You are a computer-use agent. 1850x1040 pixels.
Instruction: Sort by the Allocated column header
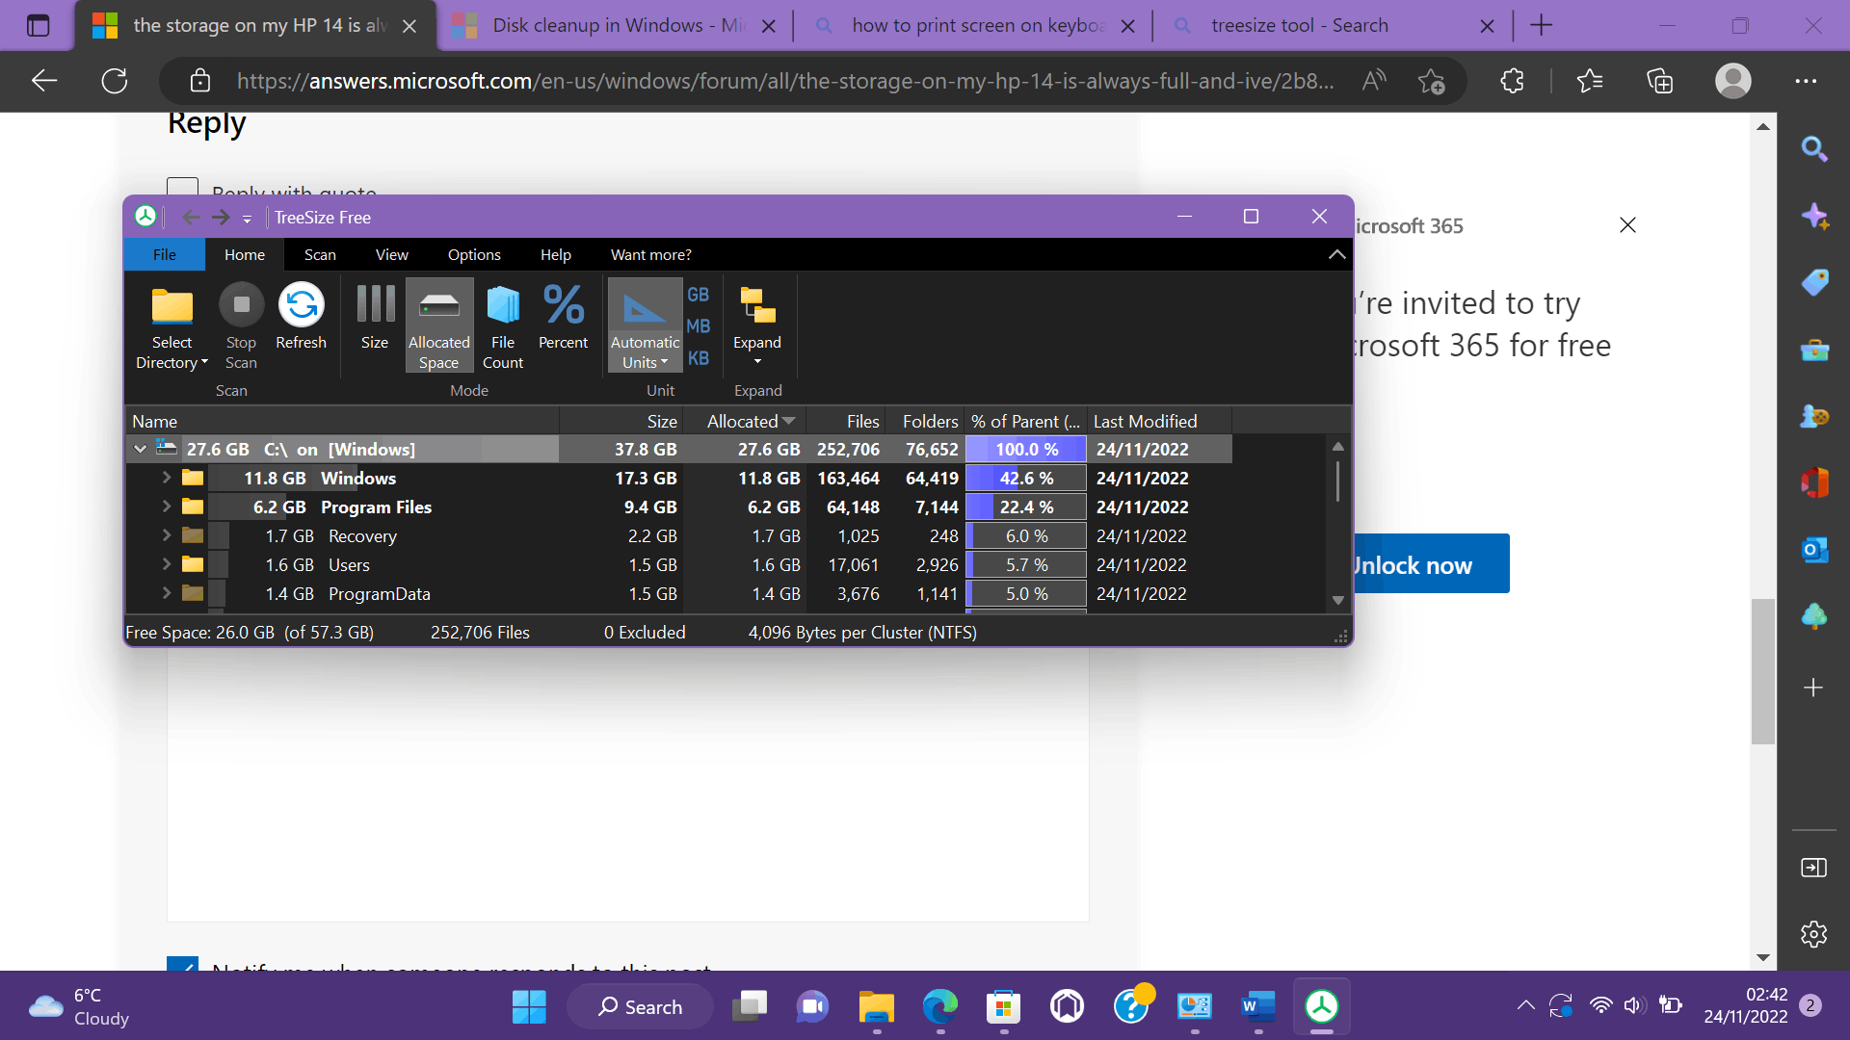coord(743,422)
